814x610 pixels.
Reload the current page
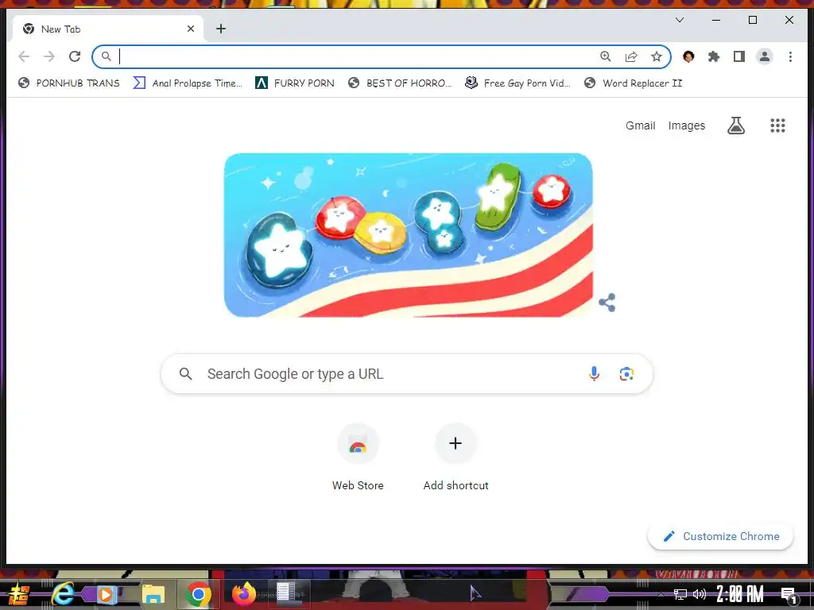tap(75, 56)
